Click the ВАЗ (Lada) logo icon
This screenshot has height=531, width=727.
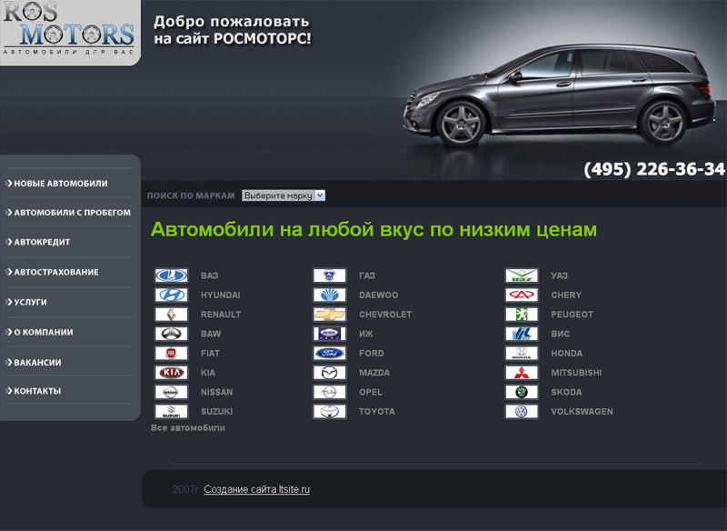[x=171, y=276]
